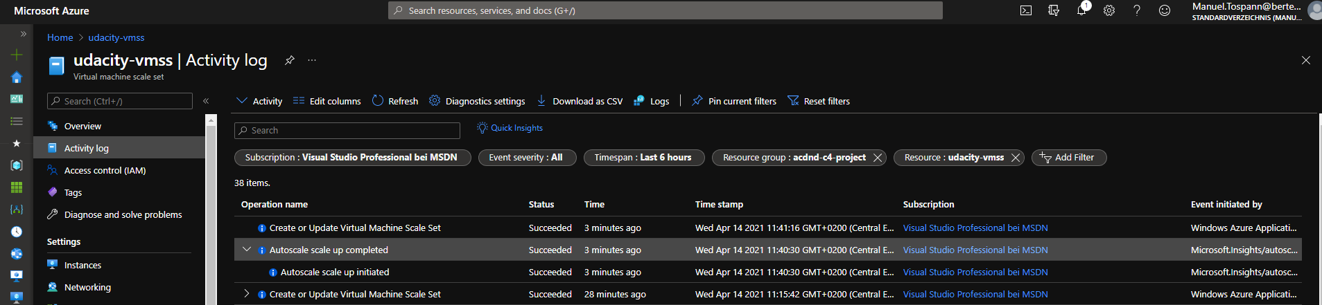Sort by Operation name column
Image resolution: width=1322 pixels, height=305 pixels.
(275, 204)
